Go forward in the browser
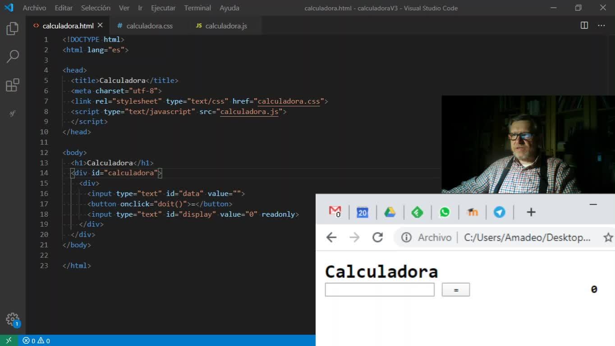 pos(355,237)
